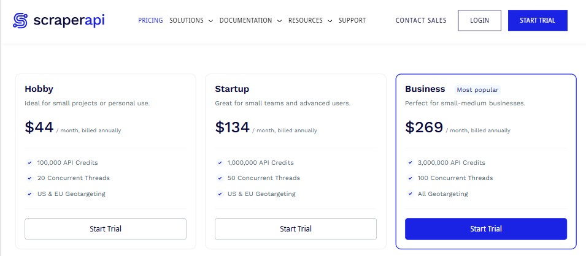Click Start Trial in the header
This screenshot has height=256, width=586.
[538, 21]
